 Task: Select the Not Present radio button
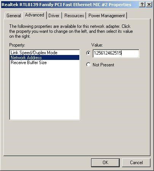click(x=88, y=65)
